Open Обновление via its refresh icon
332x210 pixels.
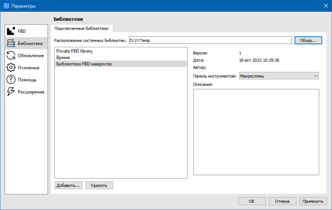click(x=11, y=56)
